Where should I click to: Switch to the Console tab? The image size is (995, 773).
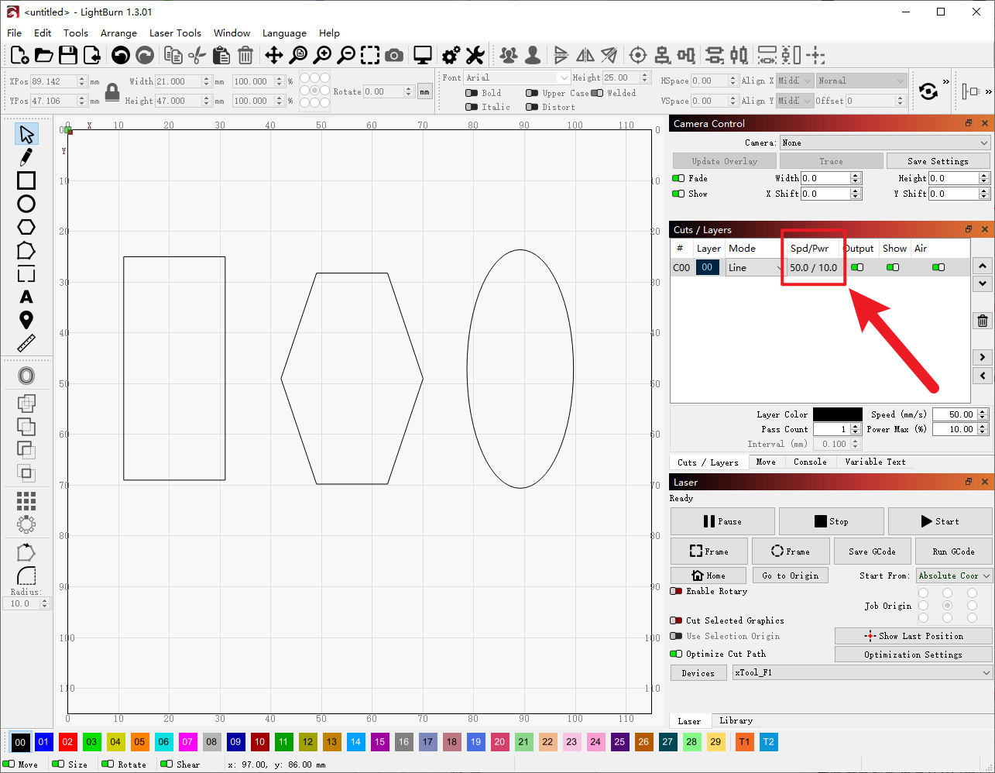[x=810, y=462]
